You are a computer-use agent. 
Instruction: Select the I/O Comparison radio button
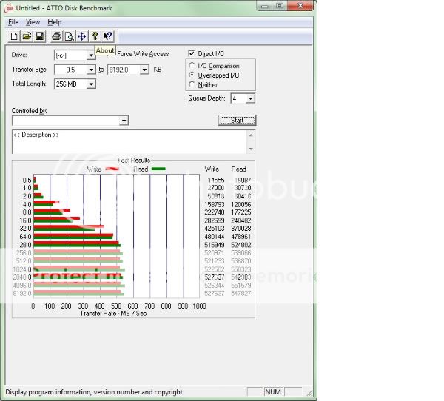coord(192,66)
